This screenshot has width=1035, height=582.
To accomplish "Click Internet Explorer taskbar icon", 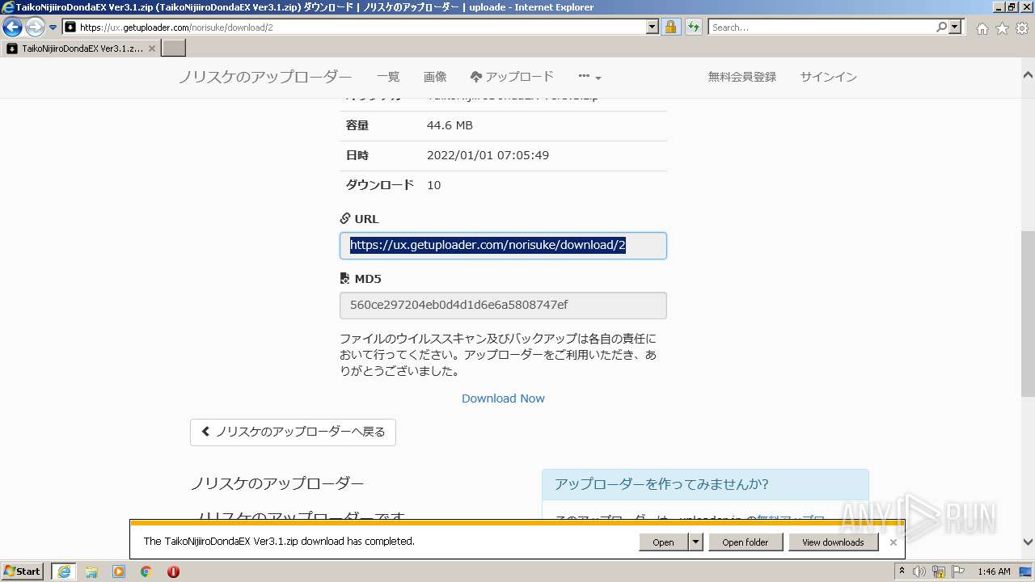I will click(64, 571).
